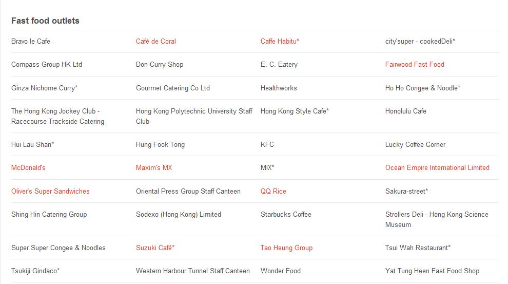508x284 pixels.
Task: Click the Fast food outlets heading
Action: 45,21
